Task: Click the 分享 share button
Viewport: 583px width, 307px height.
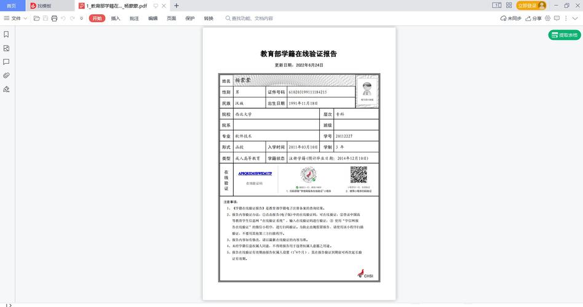Action: point(533,18)
